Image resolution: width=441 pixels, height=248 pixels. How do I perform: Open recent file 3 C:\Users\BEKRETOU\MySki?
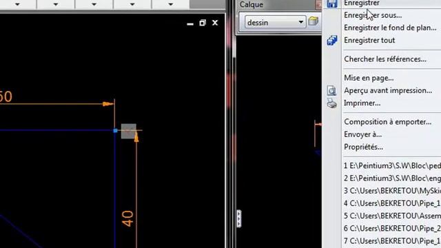[392, 191]
